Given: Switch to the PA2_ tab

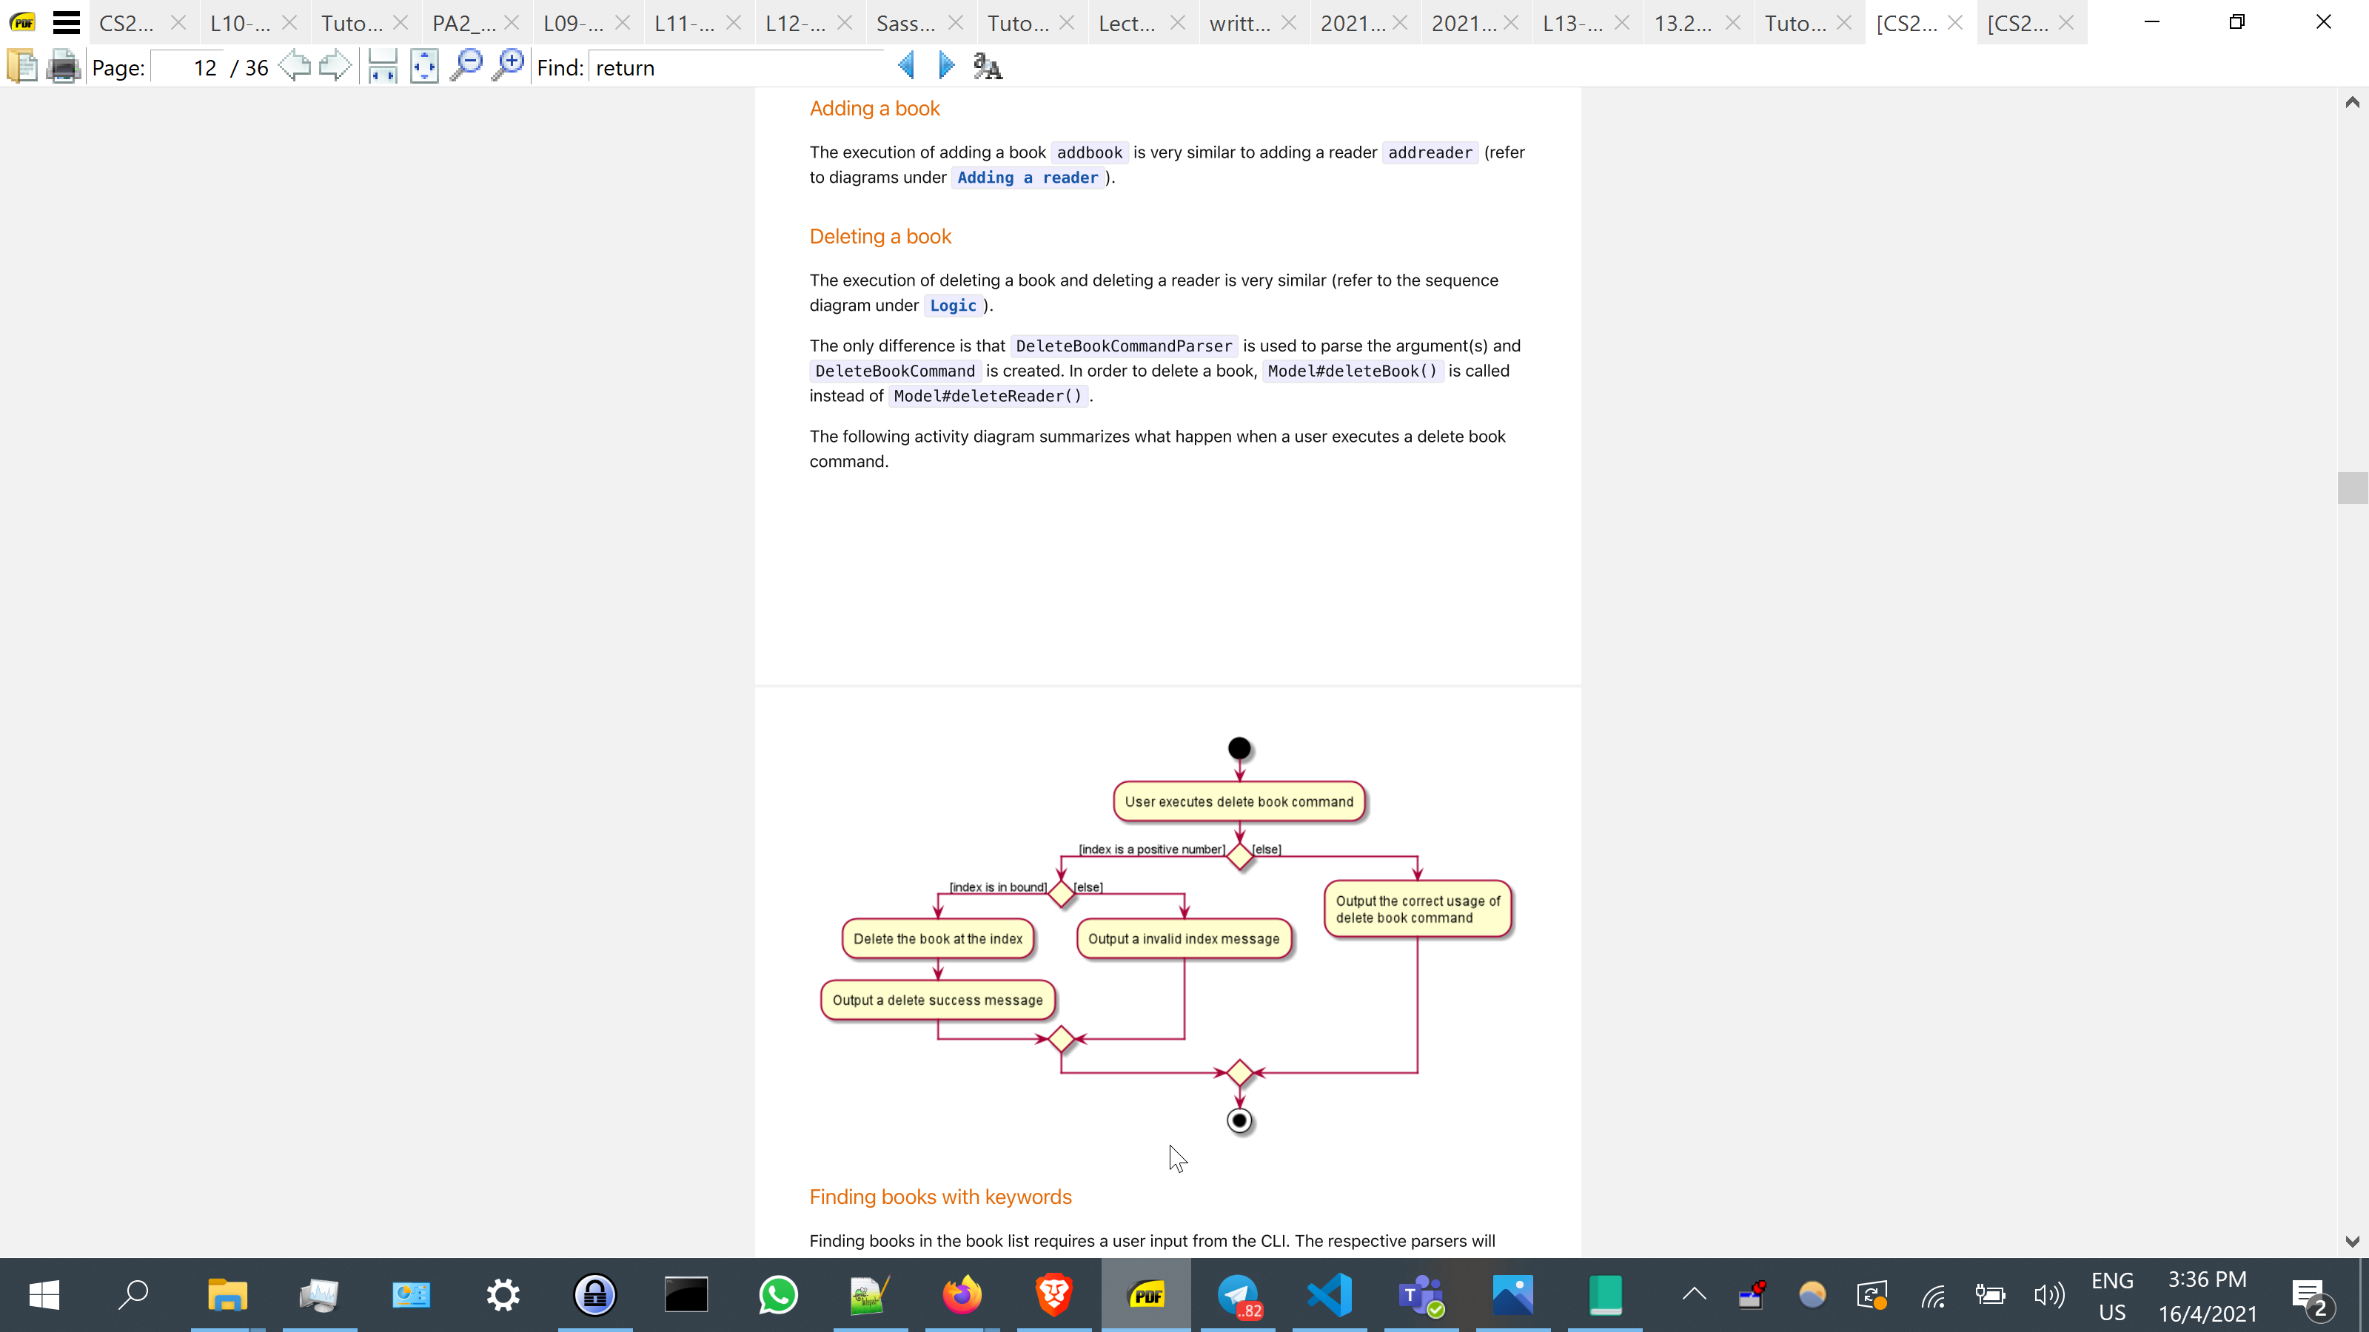Looking at the screenshot, I should click(463, 23).
